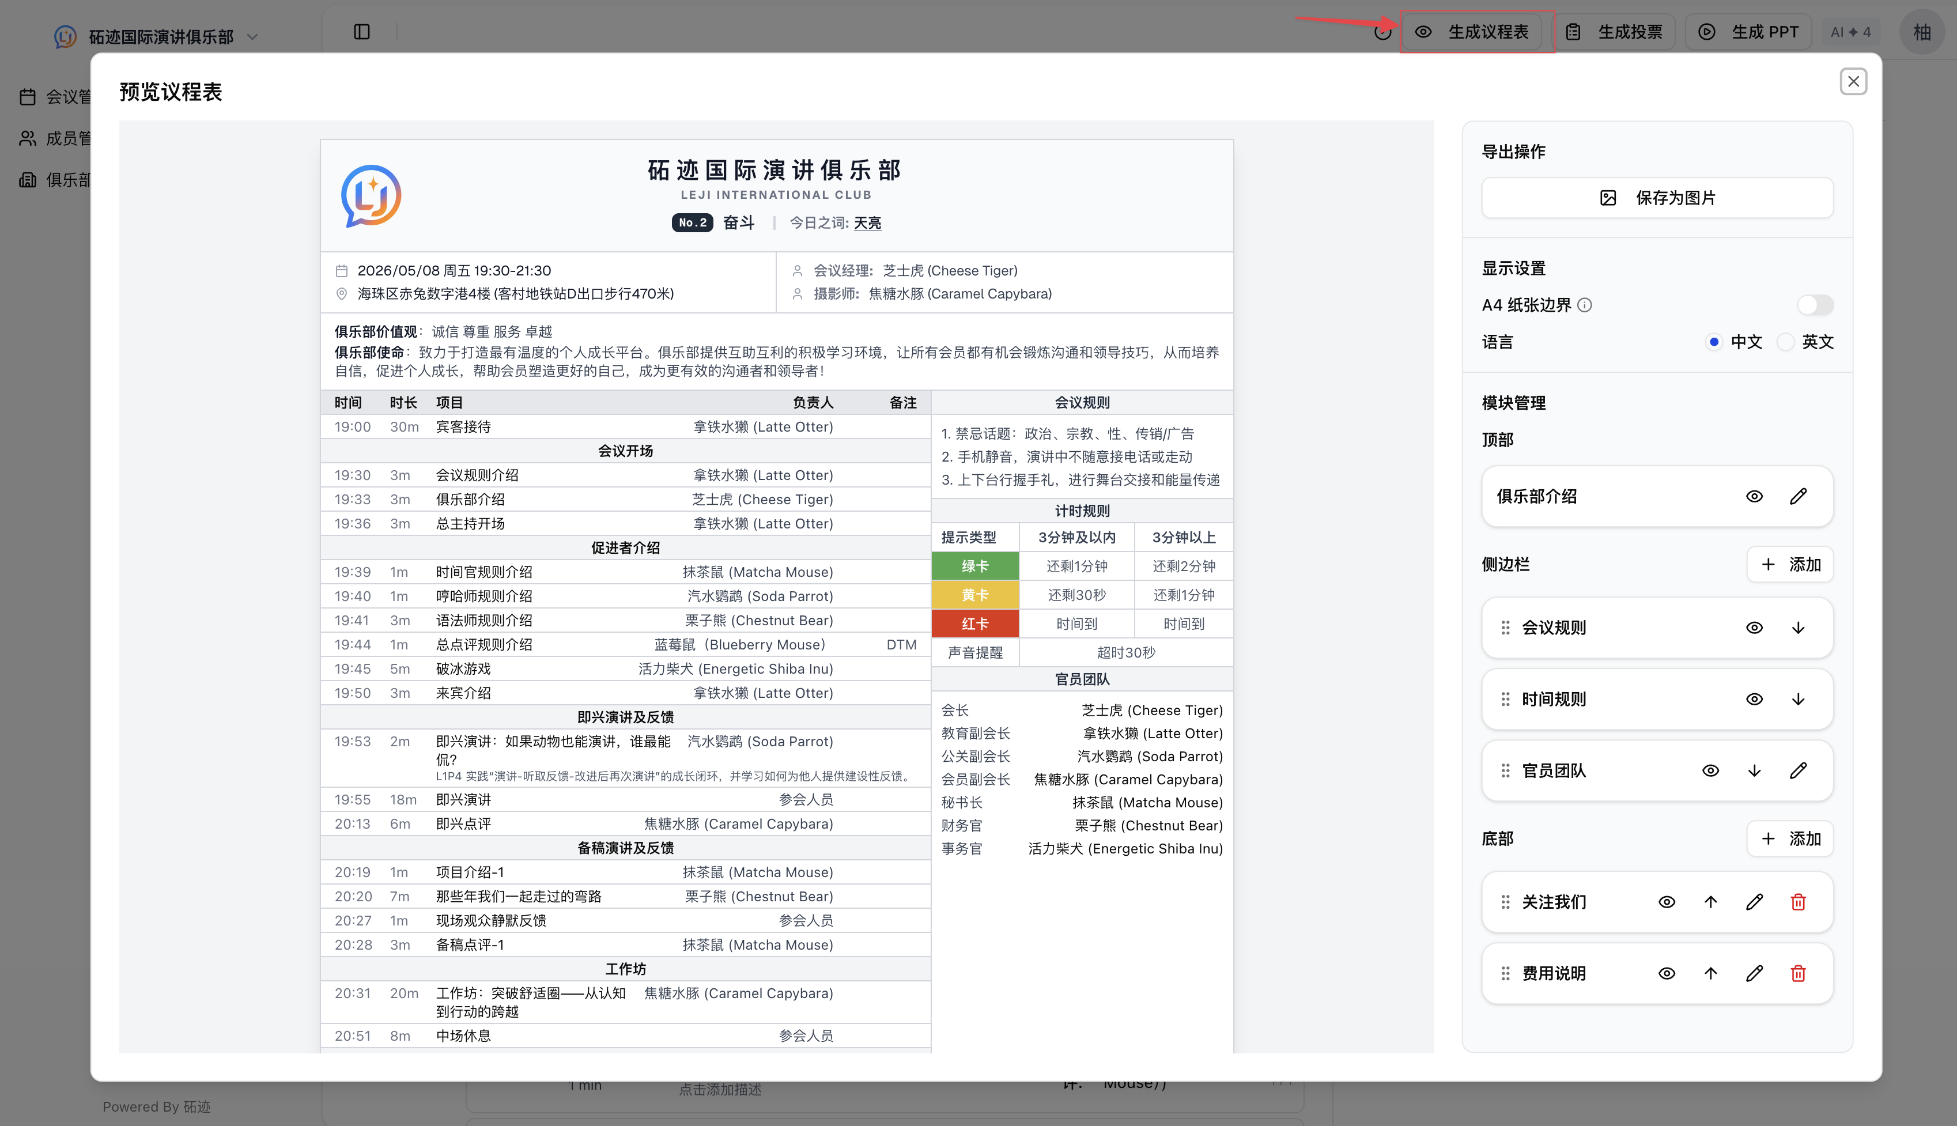Move 关注我们 module up
Screen dimensions: 1957x1126
point(1710,902)
